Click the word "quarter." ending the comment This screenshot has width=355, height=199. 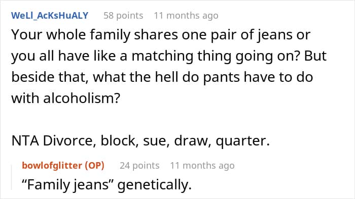coord(243,140)
